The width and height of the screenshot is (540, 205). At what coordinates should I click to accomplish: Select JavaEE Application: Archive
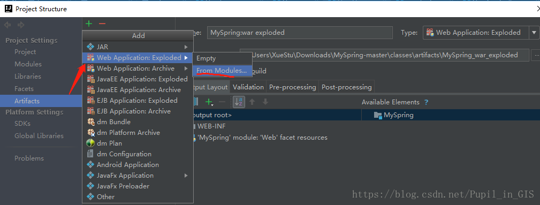tap(138, 89)
